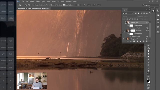Collapse Sharpen layer smart filters arrow
Viewport: 160px width, 90px height.
pos(148,30)
